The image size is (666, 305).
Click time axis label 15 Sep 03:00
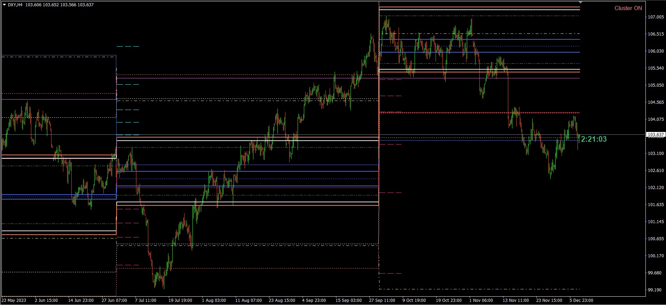tap(348, 300)
